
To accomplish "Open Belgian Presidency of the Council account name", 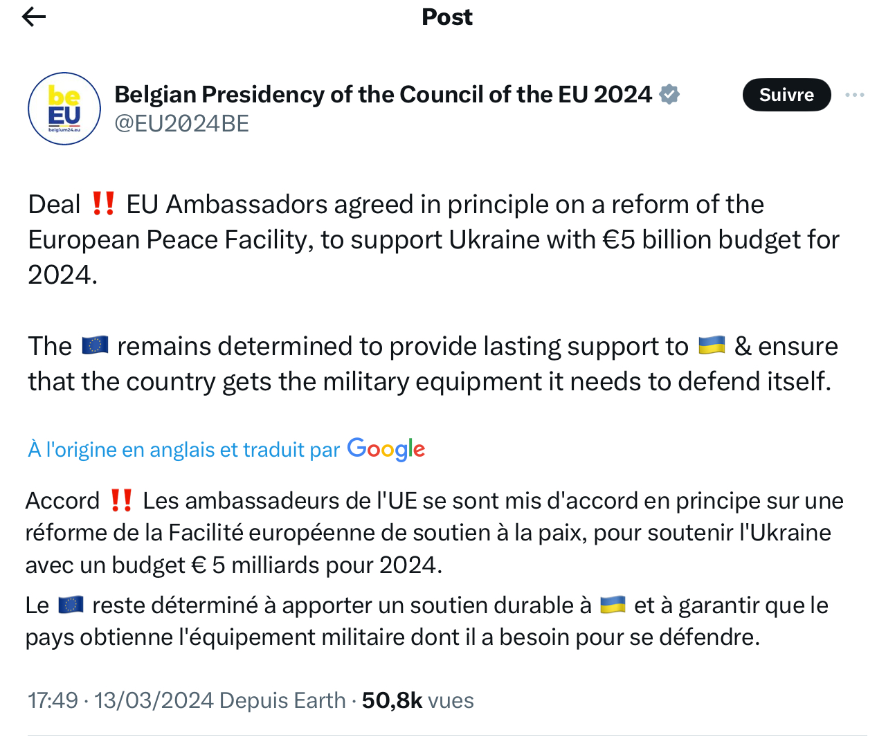I will [383, 94].
